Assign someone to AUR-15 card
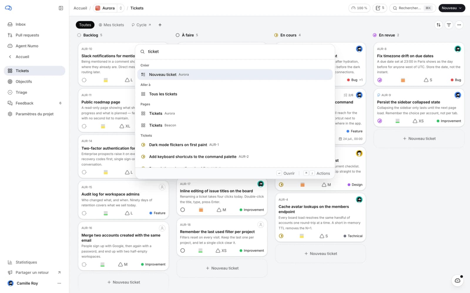 (x=162, y=187)
